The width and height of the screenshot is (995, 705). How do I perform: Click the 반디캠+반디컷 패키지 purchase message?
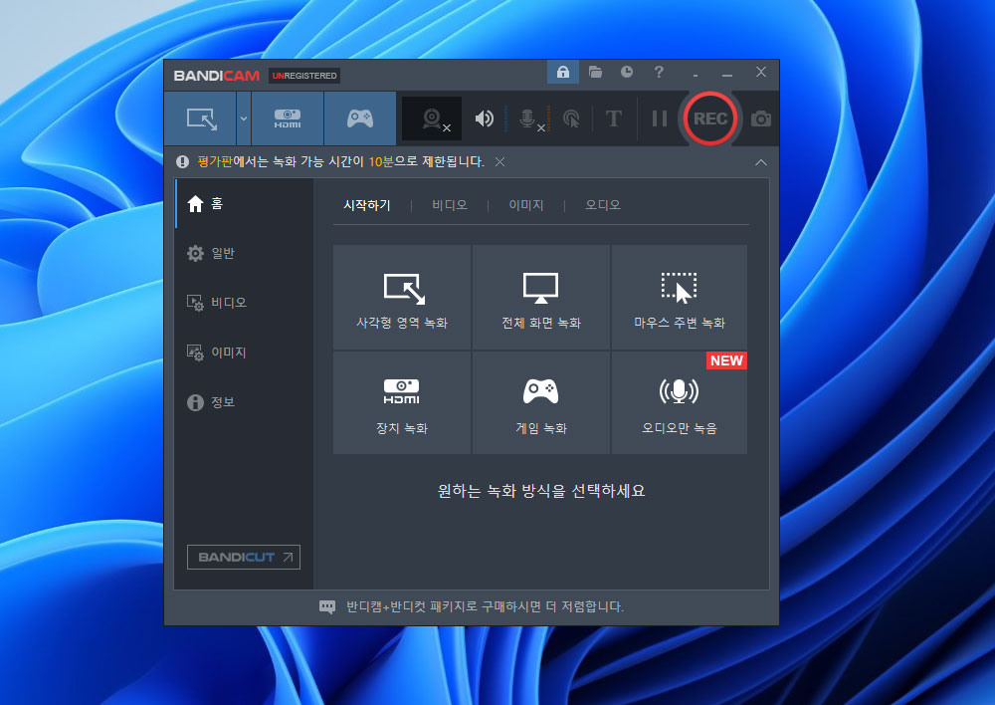485,606
